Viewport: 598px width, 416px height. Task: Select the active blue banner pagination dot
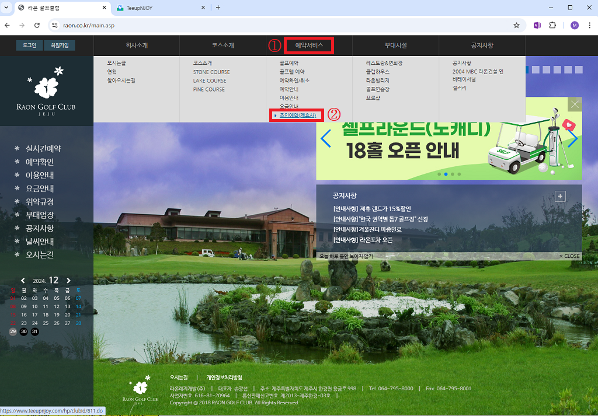pos(446,174)
